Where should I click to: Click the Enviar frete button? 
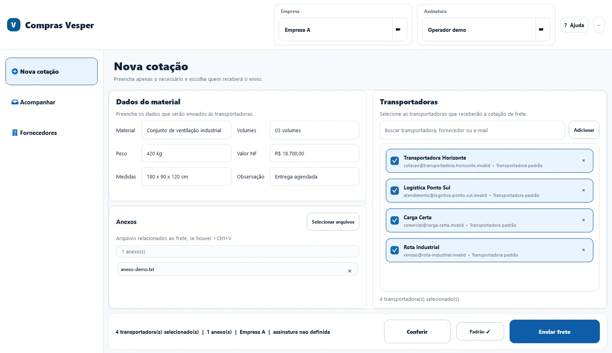555,331
